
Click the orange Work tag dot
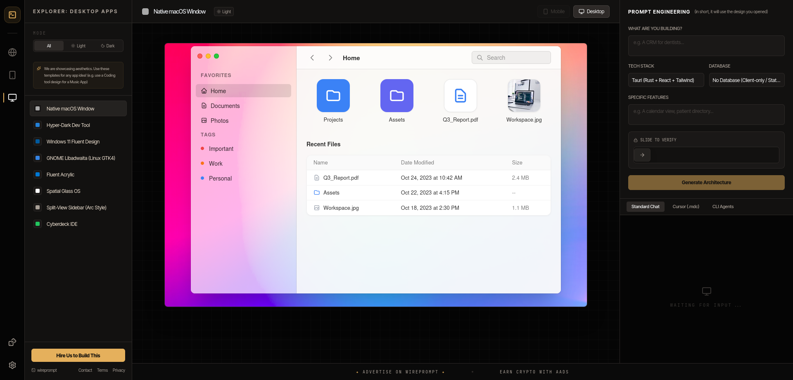[202, 163]
